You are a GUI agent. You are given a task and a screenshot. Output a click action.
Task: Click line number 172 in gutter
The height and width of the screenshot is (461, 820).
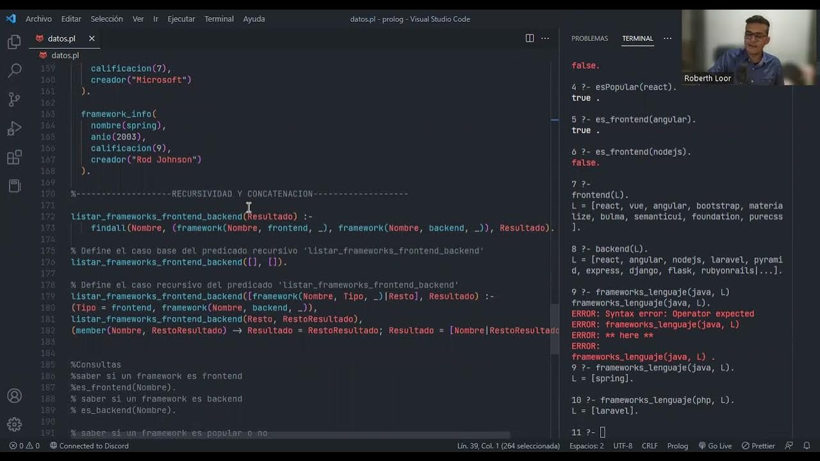tap(48, 216)
